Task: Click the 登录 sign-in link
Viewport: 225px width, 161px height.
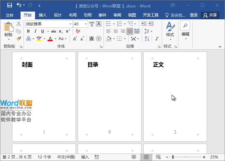Action: [194, 15]
